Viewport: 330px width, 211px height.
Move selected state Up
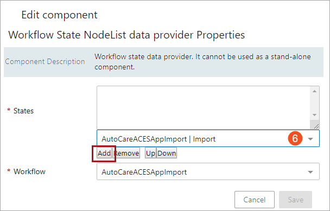[x=150, y=153]
